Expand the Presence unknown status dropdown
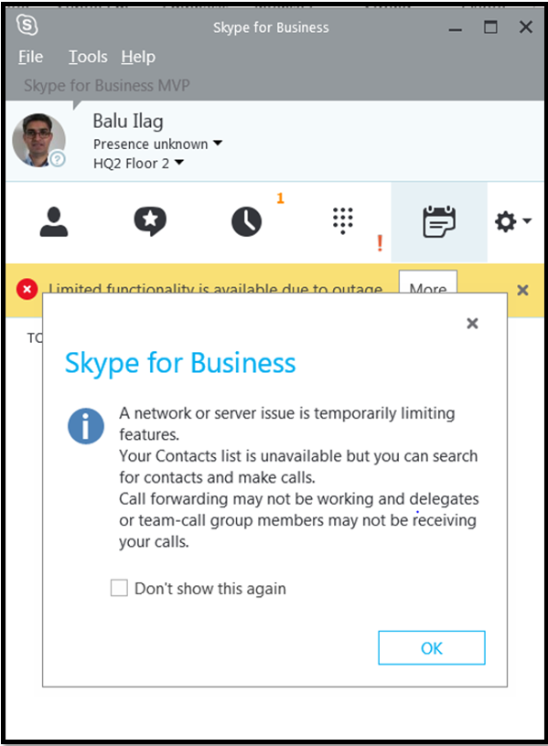 [218, 143]
